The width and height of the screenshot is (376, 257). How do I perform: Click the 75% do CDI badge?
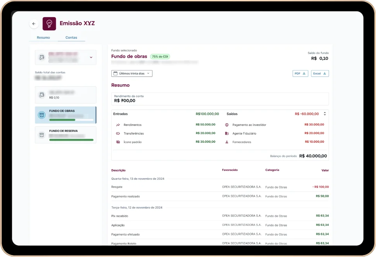tap(160, 57)
